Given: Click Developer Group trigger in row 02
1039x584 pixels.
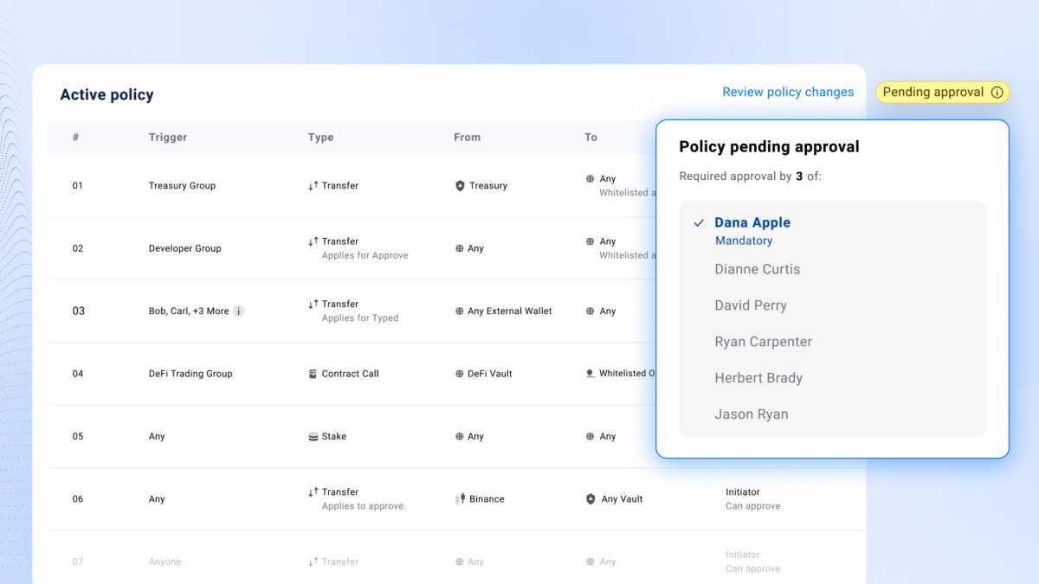Looking at the screenshot, I should [x=185, y=248].
